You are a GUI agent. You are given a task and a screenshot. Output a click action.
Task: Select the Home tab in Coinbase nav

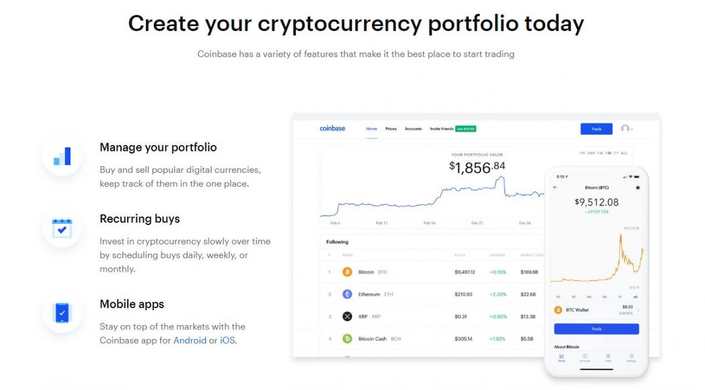pyautogui.click(x=371, y=129)
